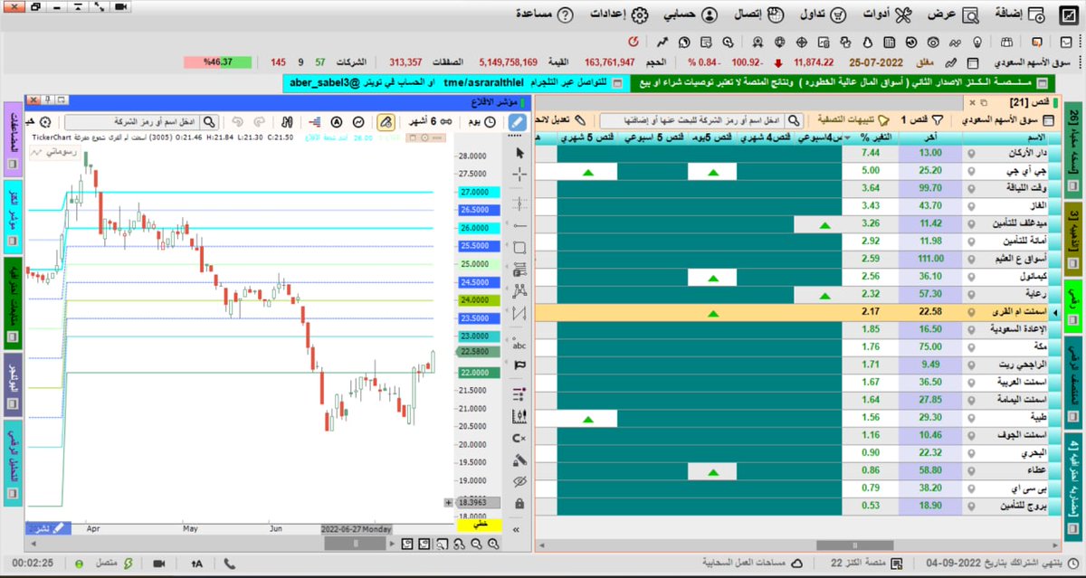Click the arrow beside selected اسمنت ام القرى row
Screen dimensions: 1086x578
point(1054,312)
